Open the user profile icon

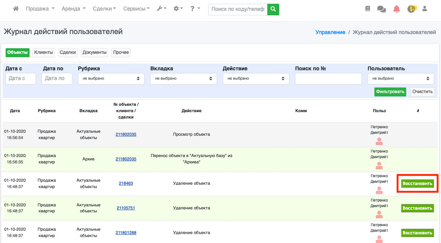pyautogui.click(x=425, y=9)
